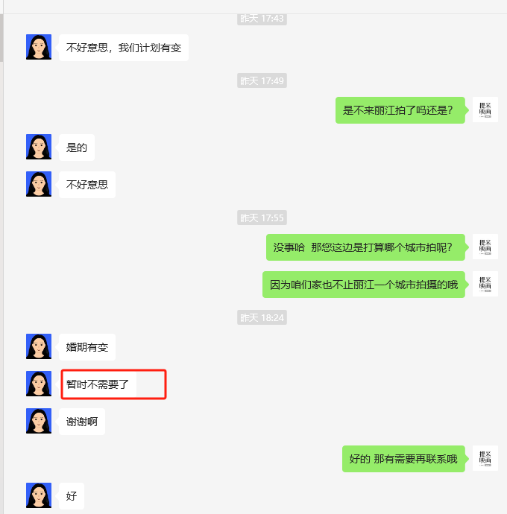Select the green bubble 是不来丽江拍了吗还是?
This screenshot has width=507, height=514.
[x=400, y=110]
